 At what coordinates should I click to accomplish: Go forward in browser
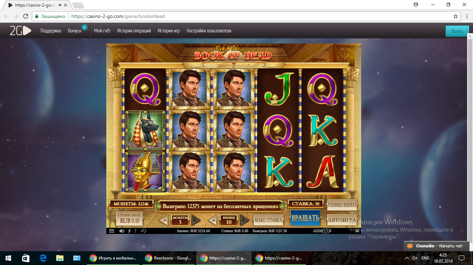tap(16, 16)
